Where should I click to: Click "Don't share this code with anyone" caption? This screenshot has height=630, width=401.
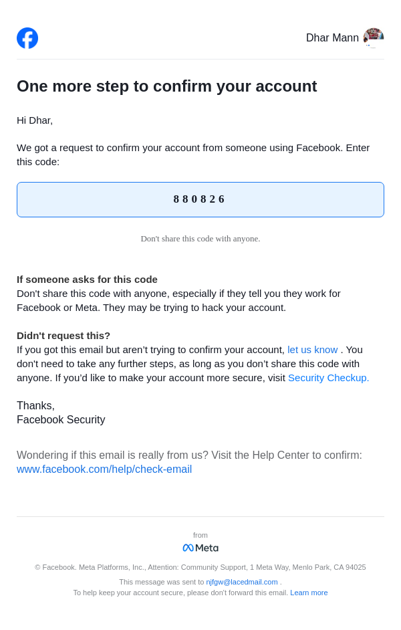(x=200, y=239)
